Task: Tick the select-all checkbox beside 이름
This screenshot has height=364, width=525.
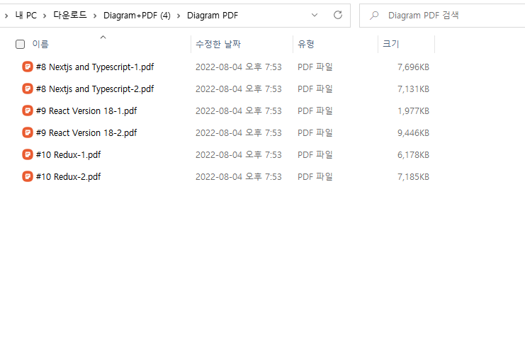Action: pyautogui.click(x=20, y=44)
